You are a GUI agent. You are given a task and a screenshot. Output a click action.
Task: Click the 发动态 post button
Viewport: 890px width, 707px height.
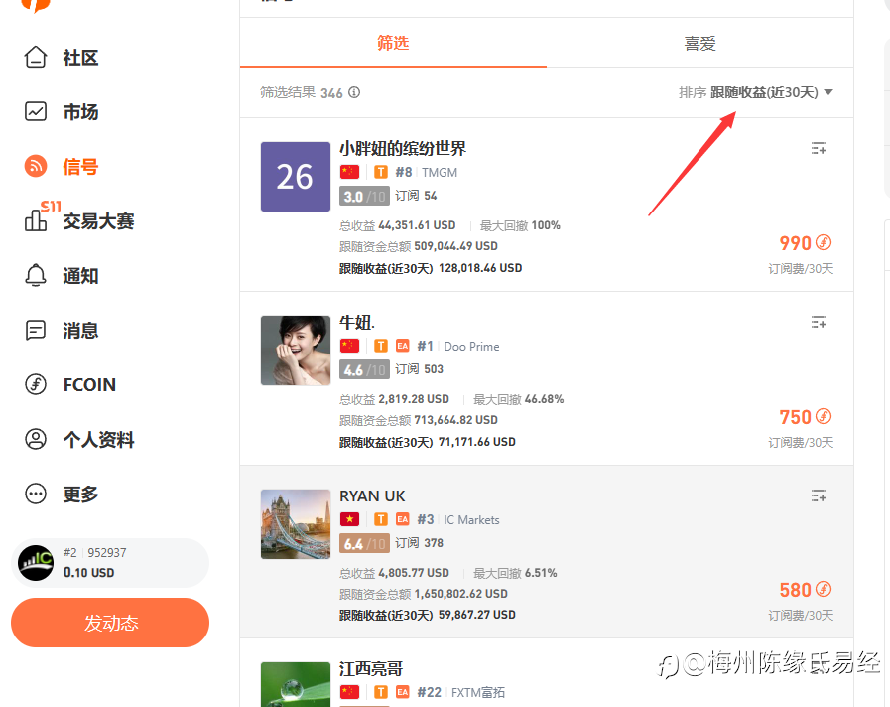tap(110, 623)
